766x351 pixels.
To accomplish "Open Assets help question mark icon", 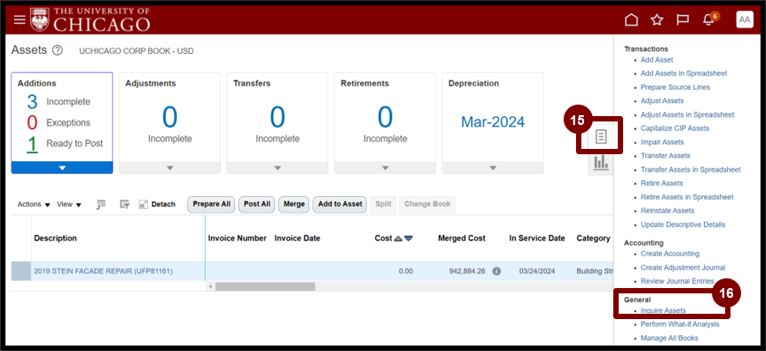I will (58, 51).
